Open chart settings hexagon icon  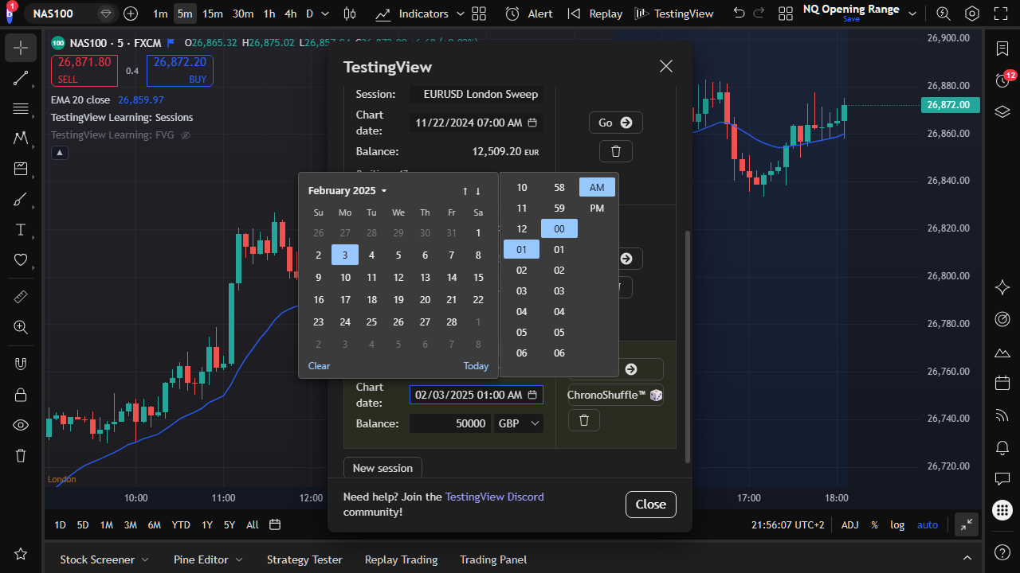[972, 14]
